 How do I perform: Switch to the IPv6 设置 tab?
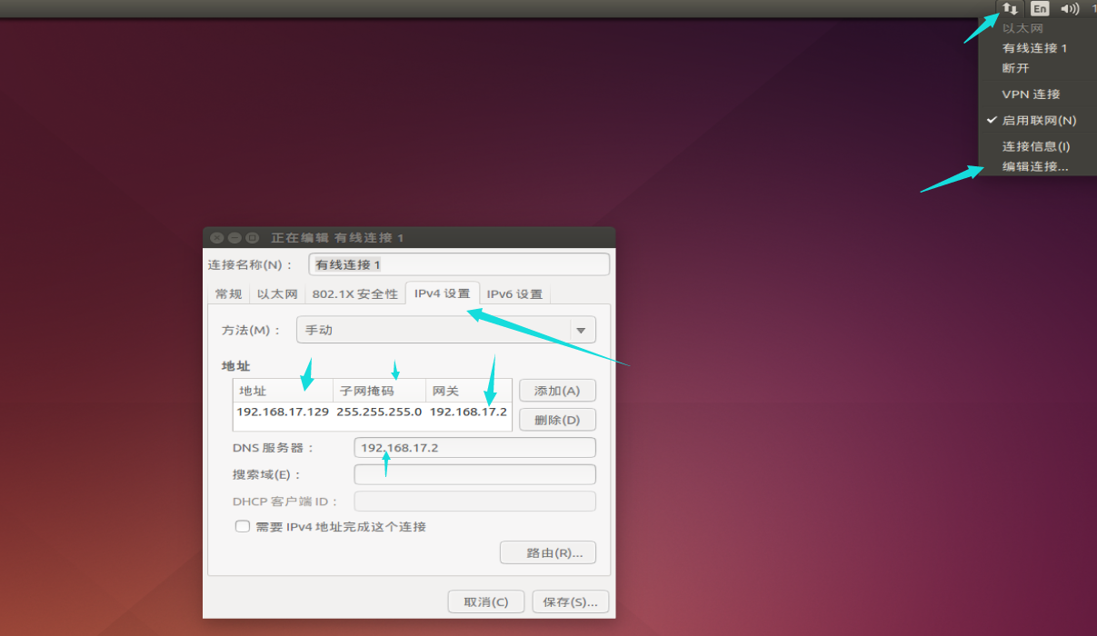[x=514, y=293]
